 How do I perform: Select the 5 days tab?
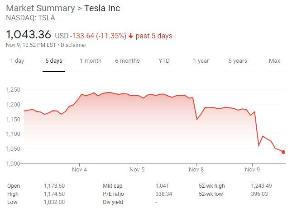tap(54, 61)
